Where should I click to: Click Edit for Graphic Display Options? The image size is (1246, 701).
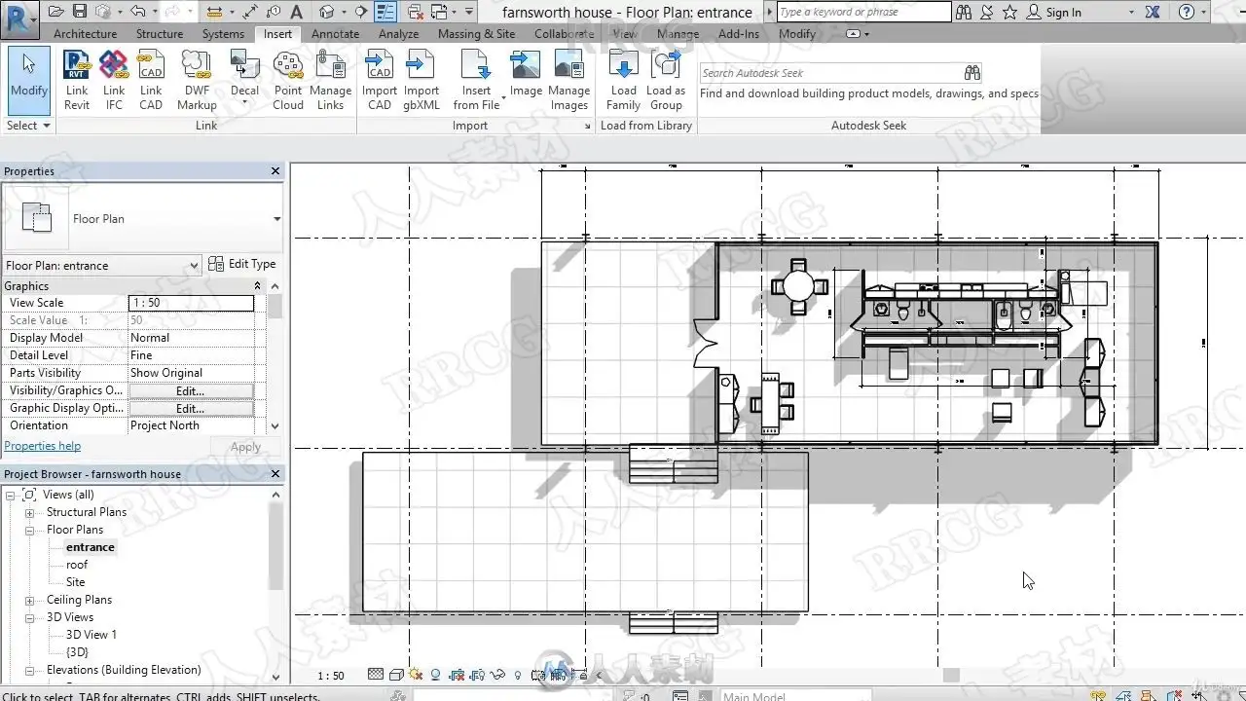(x=190, y=408)
